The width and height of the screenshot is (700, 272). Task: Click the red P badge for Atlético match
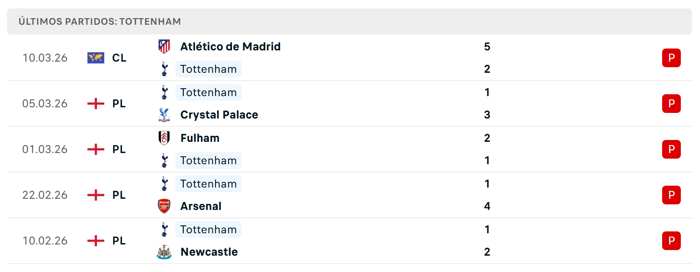(x=671, y=58)
